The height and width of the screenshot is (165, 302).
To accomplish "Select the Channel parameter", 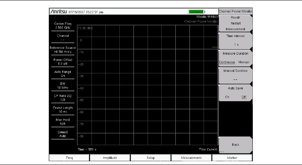I will pyautogui.click(x=63, y=38).
